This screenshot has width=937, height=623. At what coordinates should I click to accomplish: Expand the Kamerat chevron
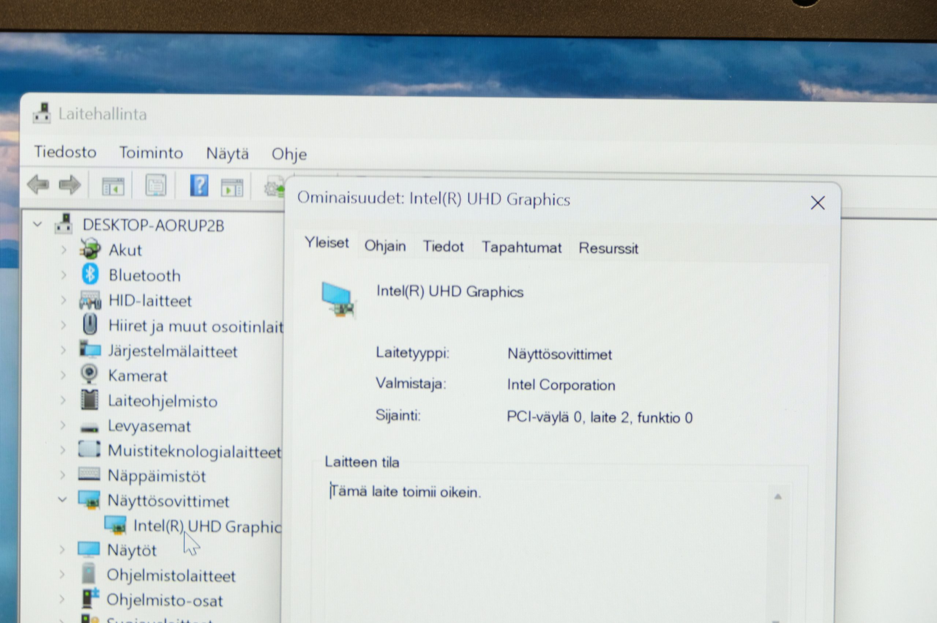(x=63, y=375)
